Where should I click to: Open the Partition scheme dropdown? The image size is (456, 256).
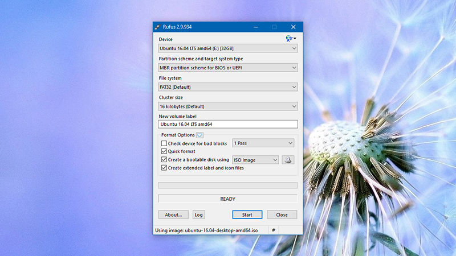[x=227, y=68]
